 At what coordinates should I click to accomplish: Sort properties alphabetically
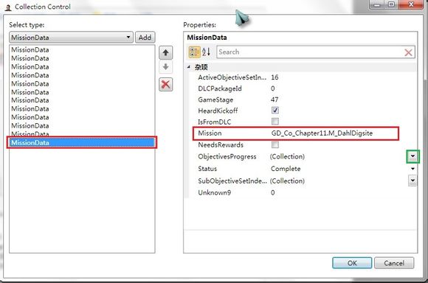(x=207, y=52)
